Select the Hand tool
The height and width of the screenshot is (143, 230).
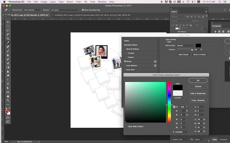point(8,96)
